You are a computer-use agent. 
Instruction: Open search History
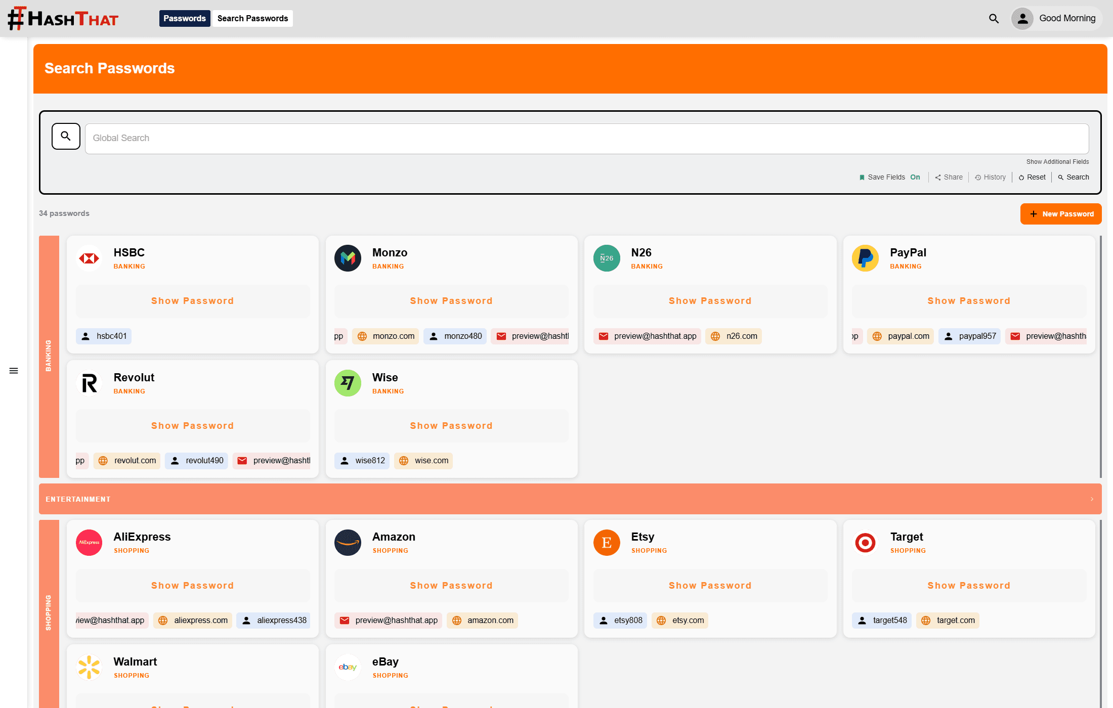coord(990,177)
